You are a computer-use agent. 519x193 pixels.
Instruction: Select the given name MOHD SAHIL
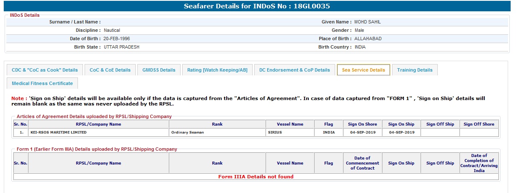pyautogui.click(x=367, y=22)
